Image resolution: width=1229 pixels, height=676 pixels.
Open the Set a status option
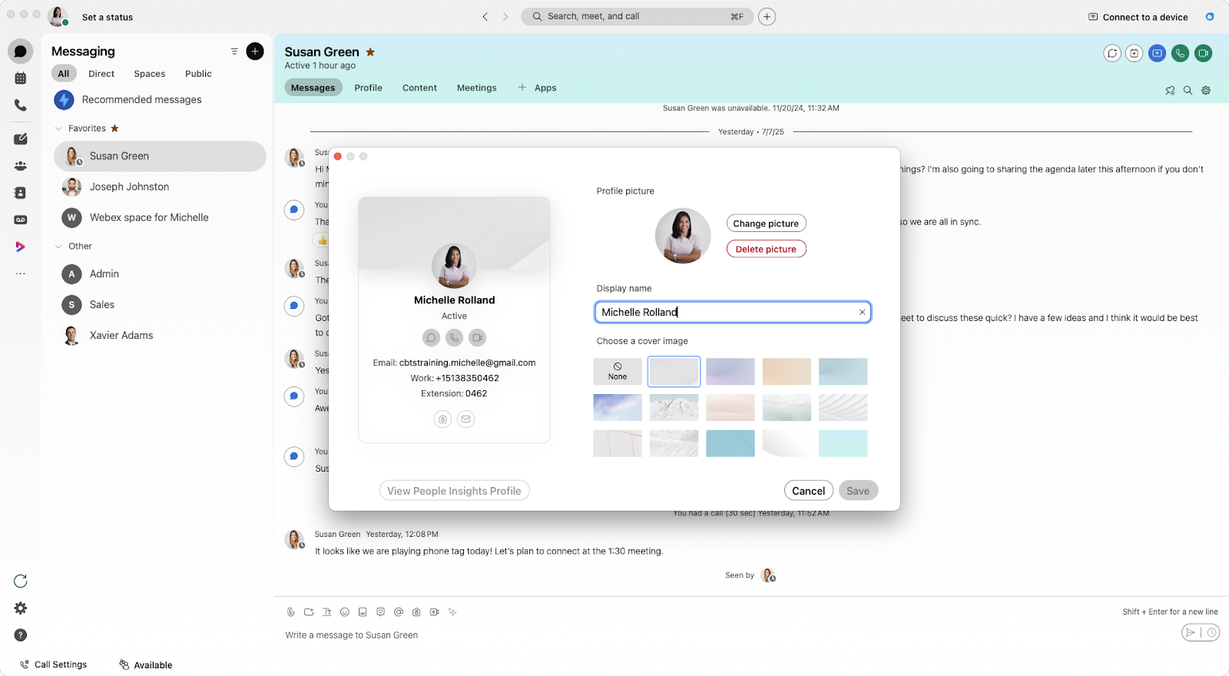point(108,17)
